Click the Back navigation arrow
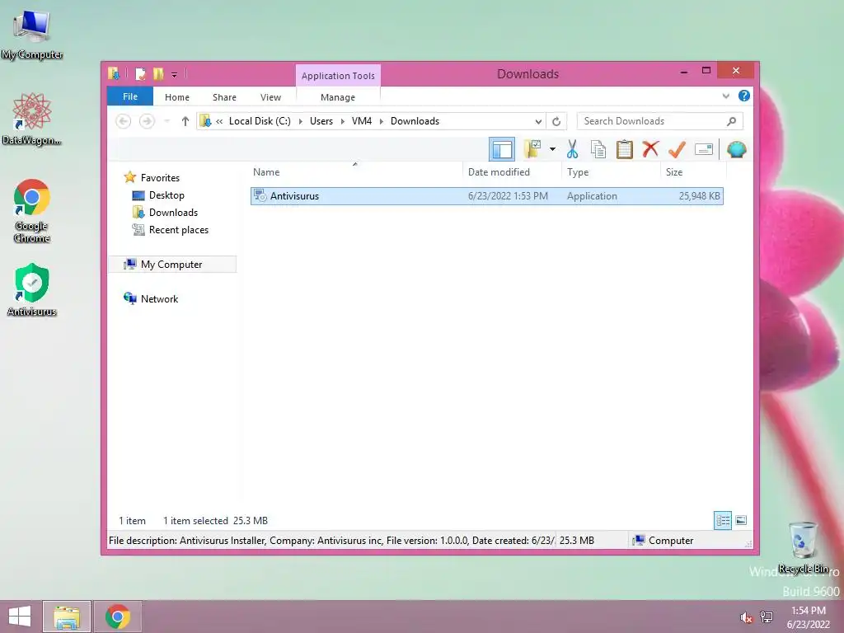 pos(124,121)
